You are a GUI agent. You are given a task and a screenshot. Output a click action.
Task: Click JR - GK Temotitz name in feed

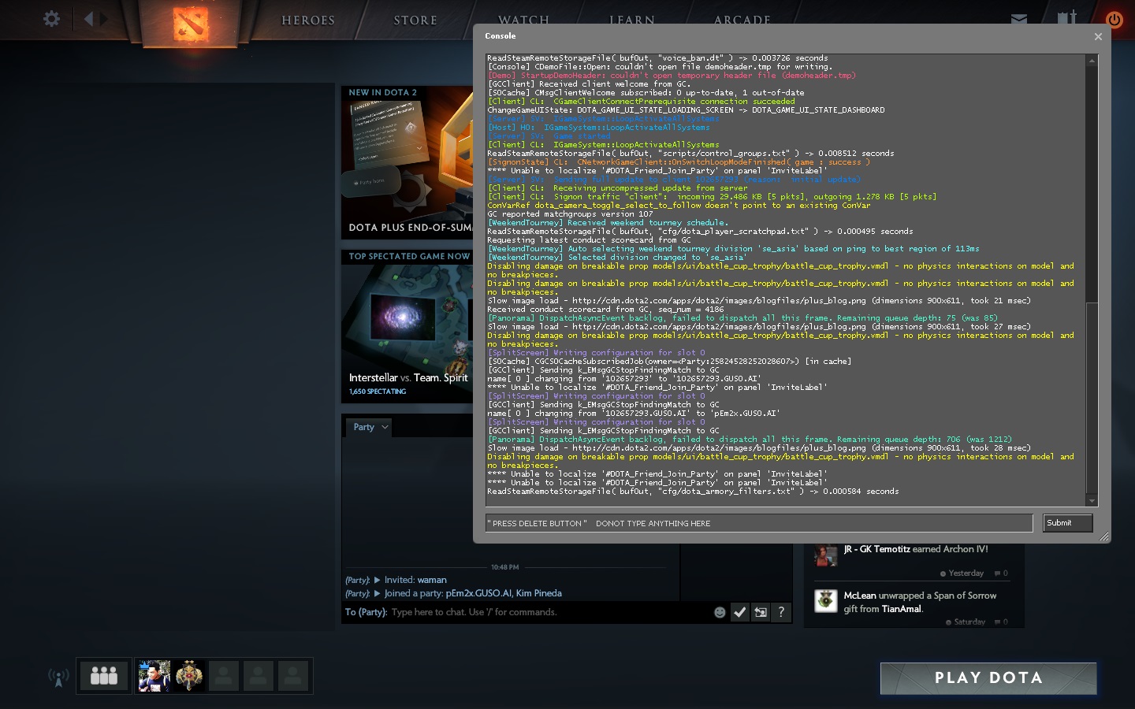point(876,549)
